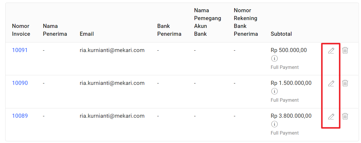Click the Bank Penerima column header

coord(169,30)
